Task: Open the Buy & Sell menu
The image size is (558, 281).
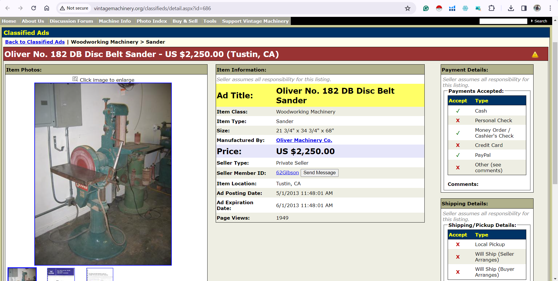Action: tap(185, 21)
